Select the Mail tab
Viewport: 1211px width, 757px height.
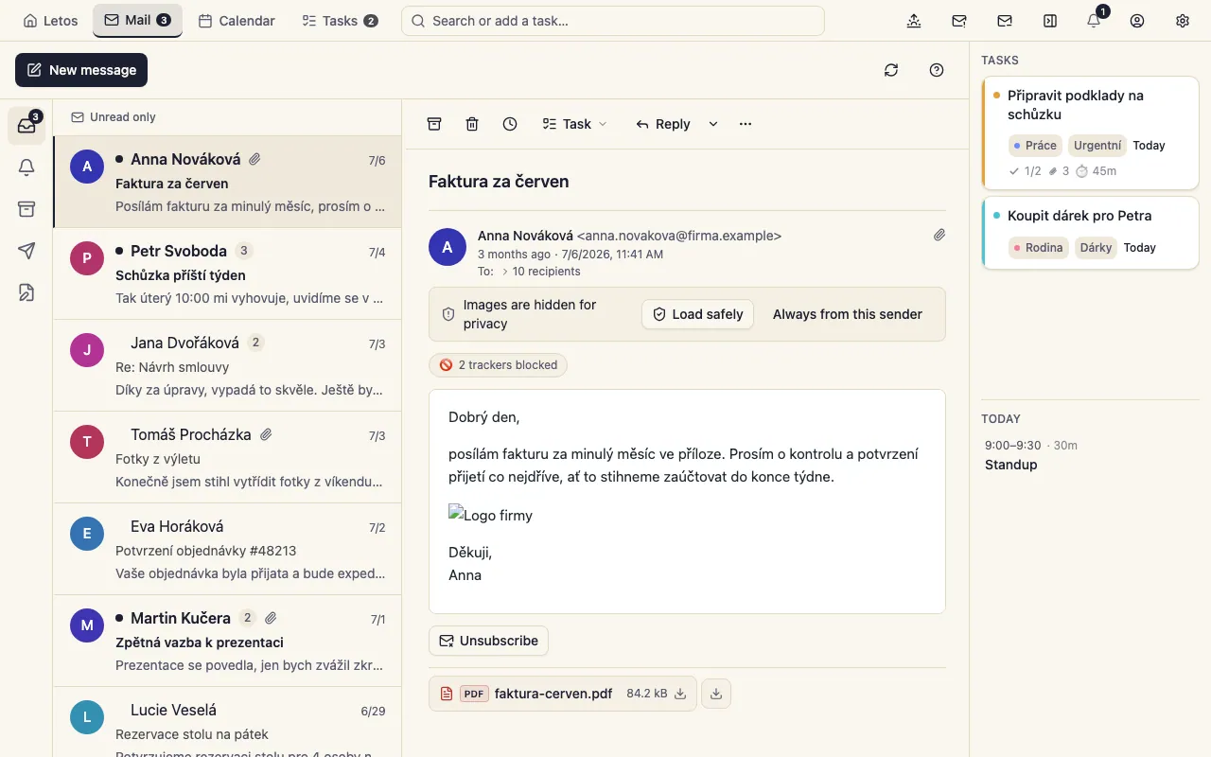click(137, 20)
